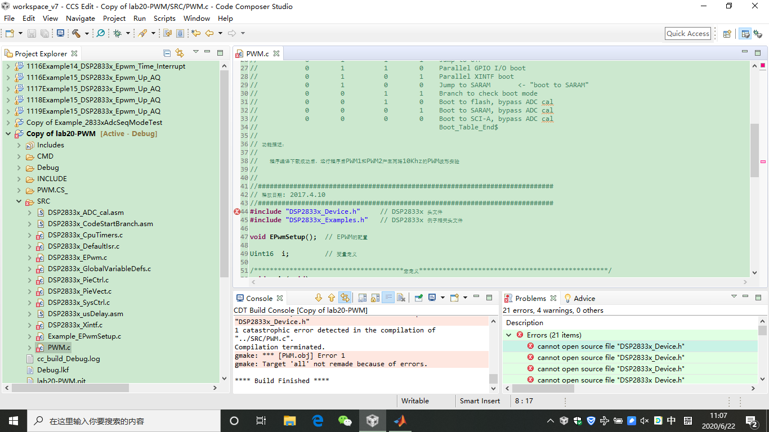
Task: Open MATLAB from the Windows taskbar
Action: pyautogui.click(x=400, y=420)
